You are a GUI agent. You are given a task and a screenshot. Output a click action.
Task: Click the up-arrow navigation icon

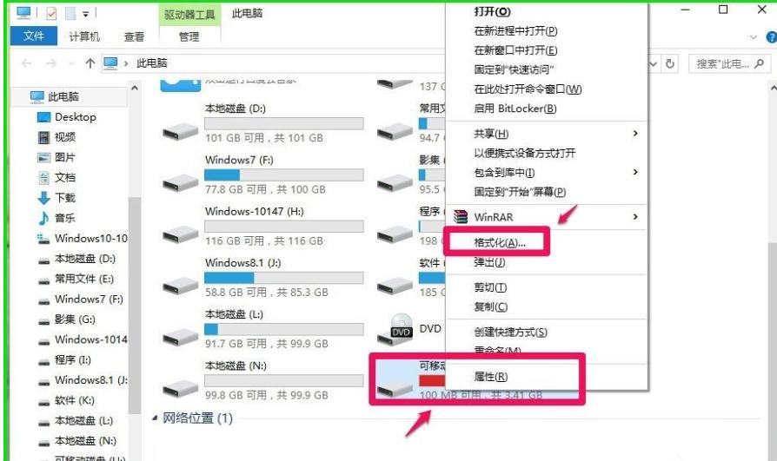coord(90,63)
